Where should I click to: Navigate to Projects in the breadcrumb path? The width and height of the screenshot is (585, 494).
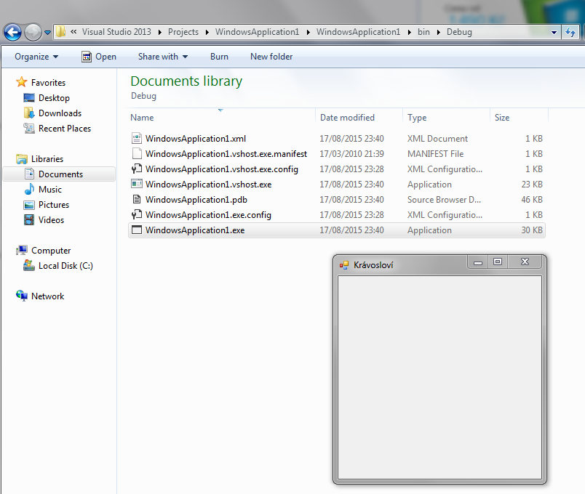183,32
